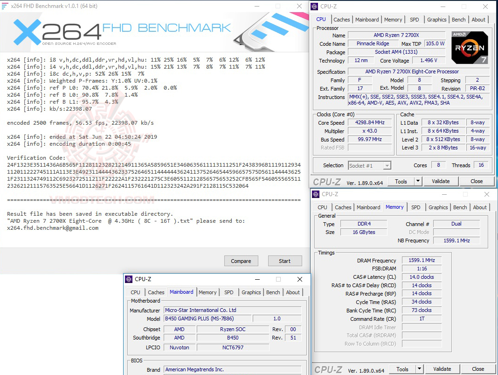Switch to the Caches tab
The width and height of the screenshot is (498, 375).
(x=341, y=19)
